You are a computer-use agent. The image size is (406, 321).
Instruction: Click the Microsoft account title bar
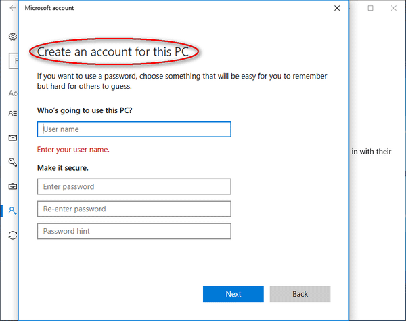pos(169,8)
